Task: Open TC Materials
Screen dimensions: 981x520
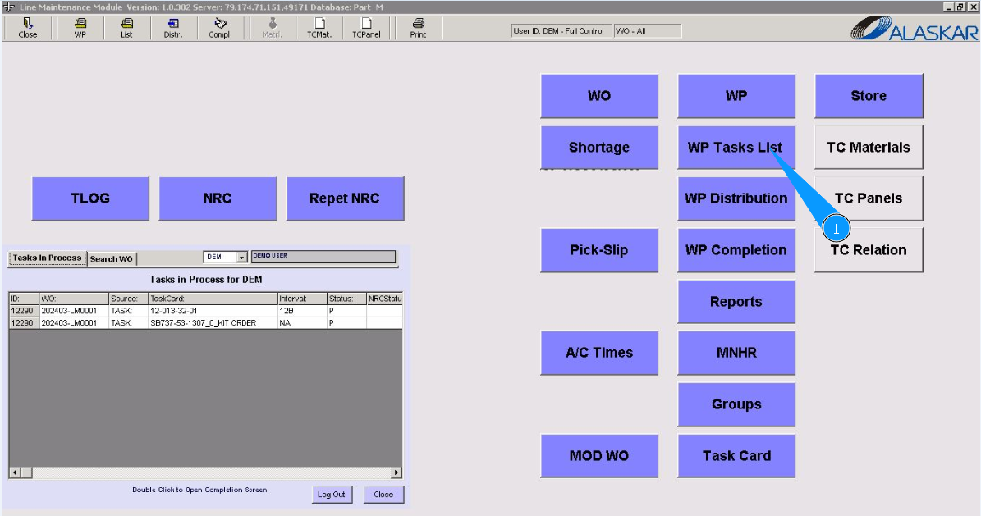Action: coord(869,148)
